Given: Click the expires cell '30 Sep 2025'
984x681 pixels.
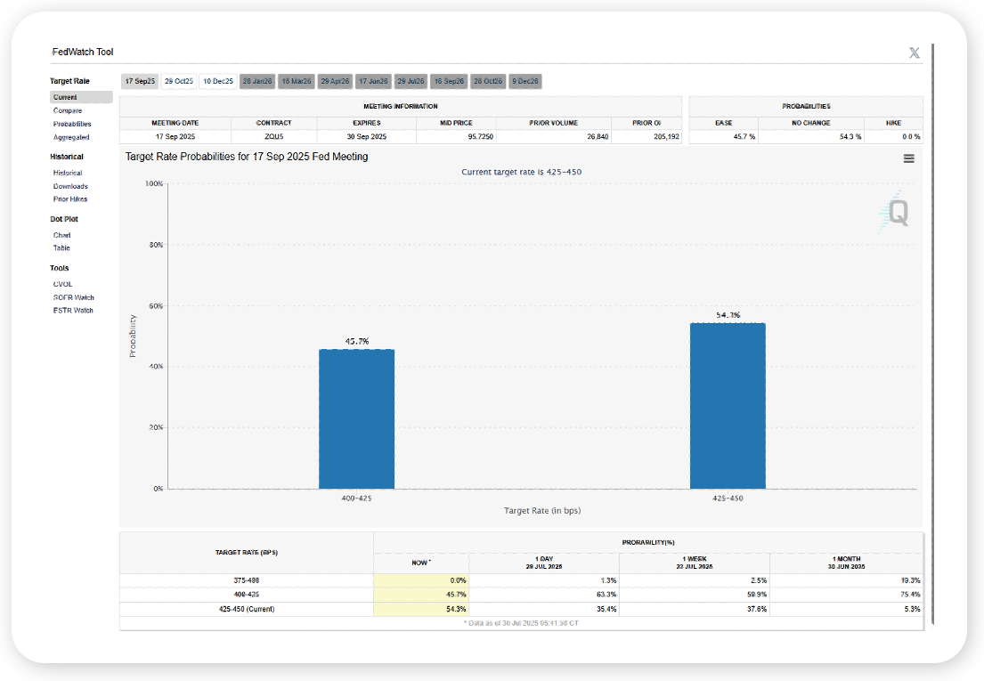Looking at the screenshot, I should click(x=367, y=137).
